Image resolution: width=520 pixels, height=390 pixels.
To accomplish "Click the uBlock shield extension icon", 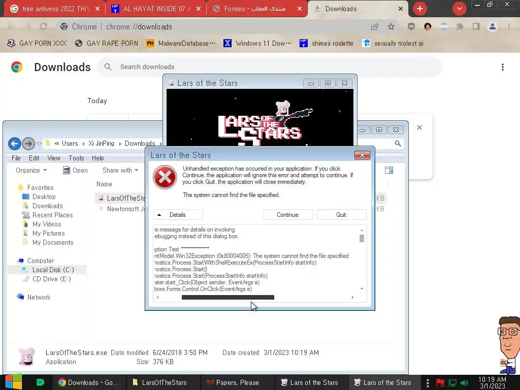I will [411, 26].
